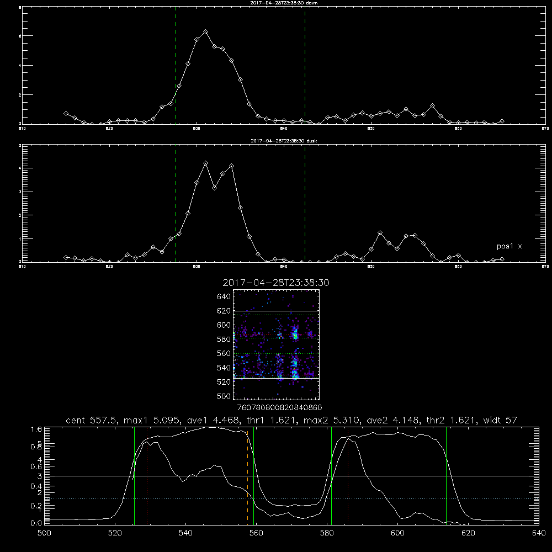Click the '1.6' label on bottom plot y-axis
This screenshot has width=552, height=552.
(x=36, y=429)
